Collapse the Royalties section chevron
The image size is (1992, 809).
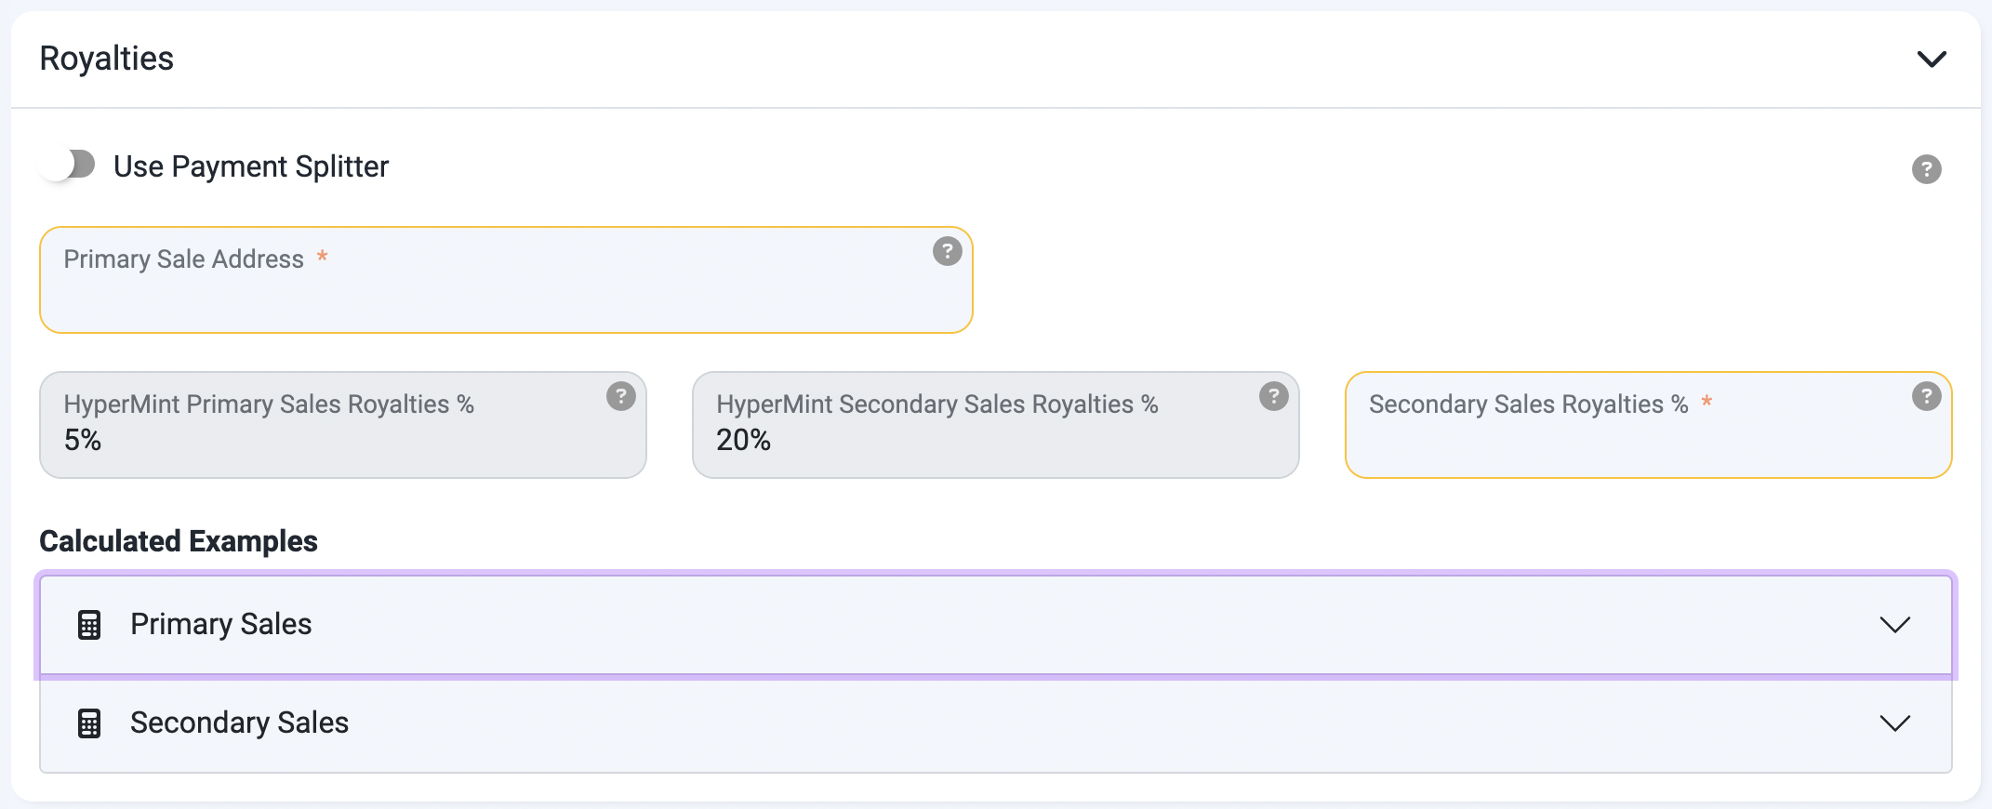[x=1932, y=60]
